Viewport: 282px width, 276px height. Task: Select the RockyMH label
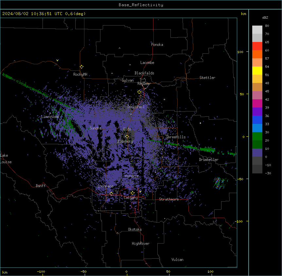(x=80, y=74)
